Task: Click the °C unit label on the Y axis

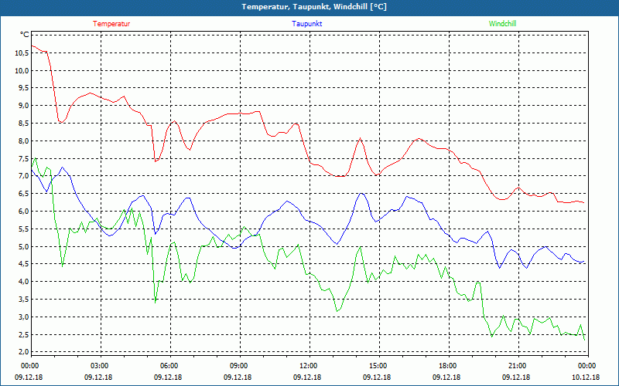Action: point(25,35)
